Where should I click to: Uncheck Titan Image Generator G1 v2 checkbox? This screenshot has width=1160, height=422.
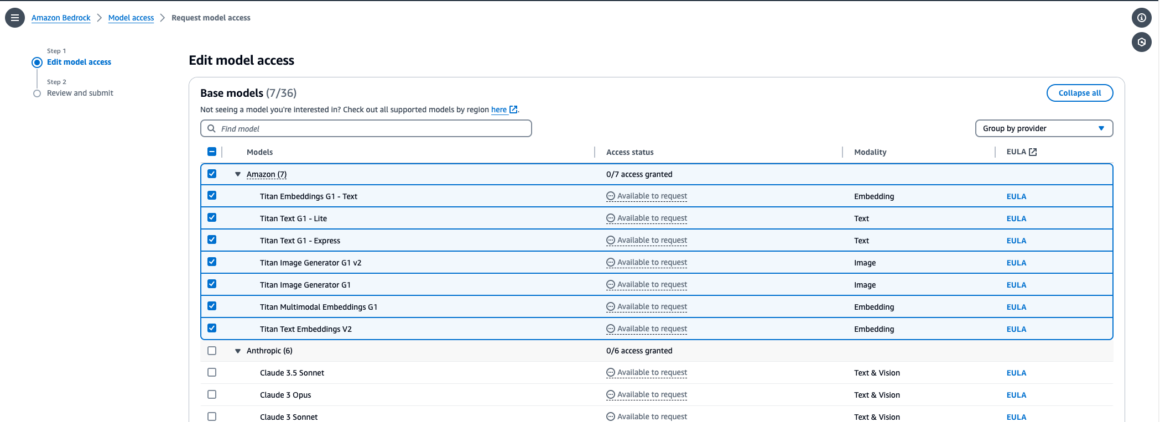pyautogui.click(x=212, y=262)
